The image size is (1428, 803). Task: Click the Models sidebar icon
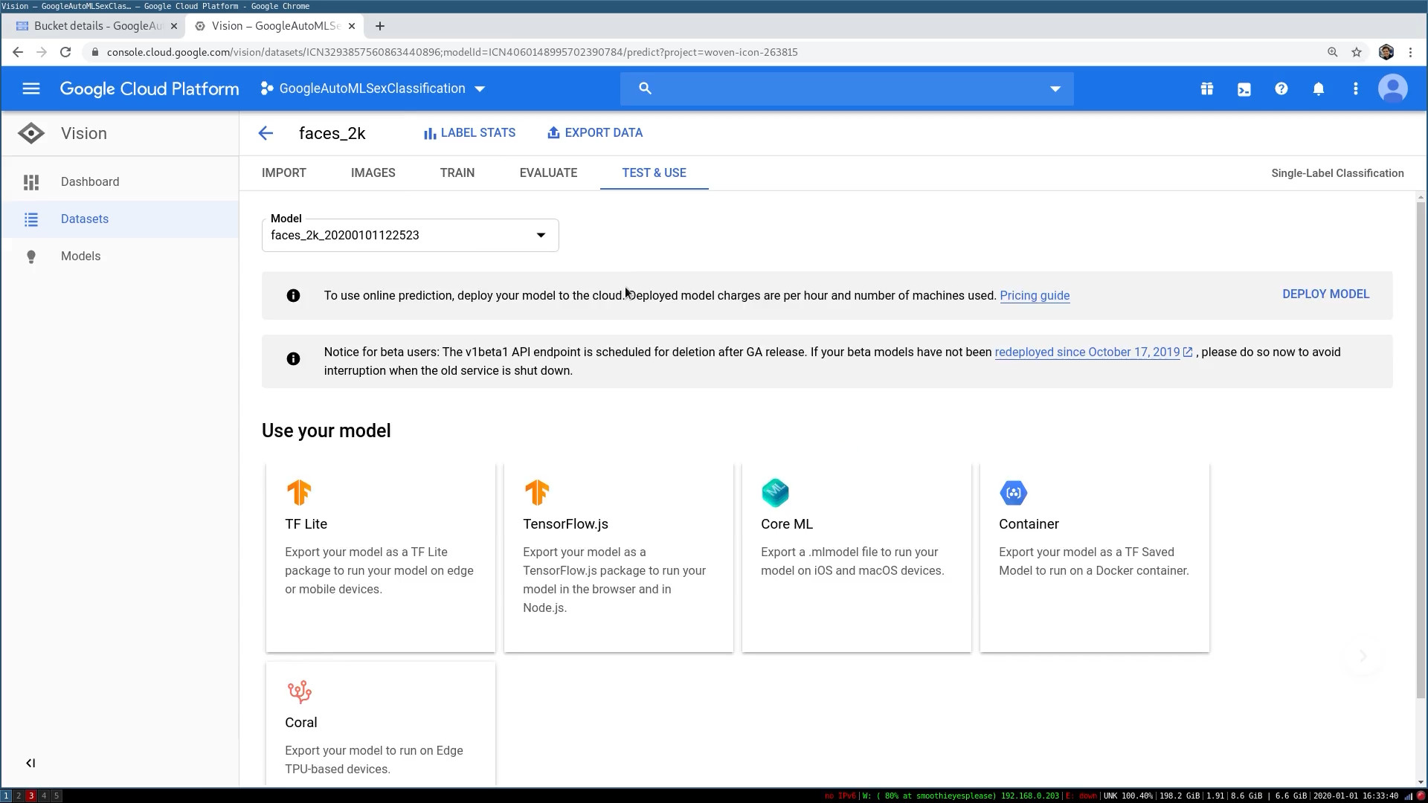point(30,256)
